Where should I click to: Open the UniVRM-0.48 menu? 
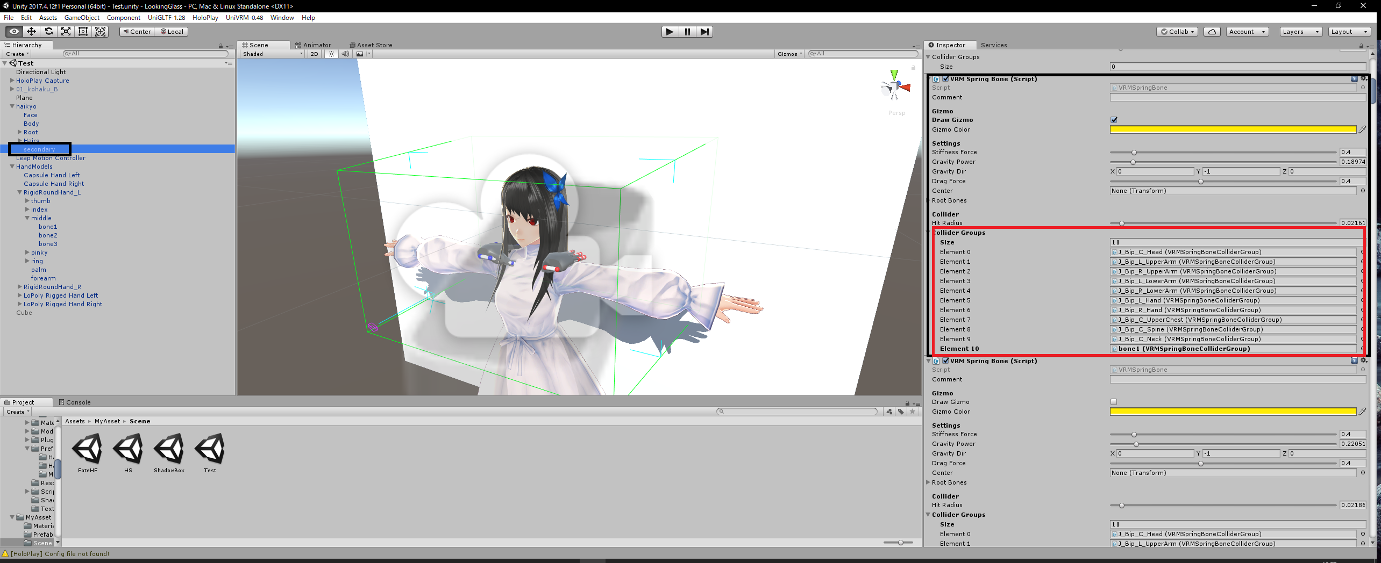[x=244, y=17]
